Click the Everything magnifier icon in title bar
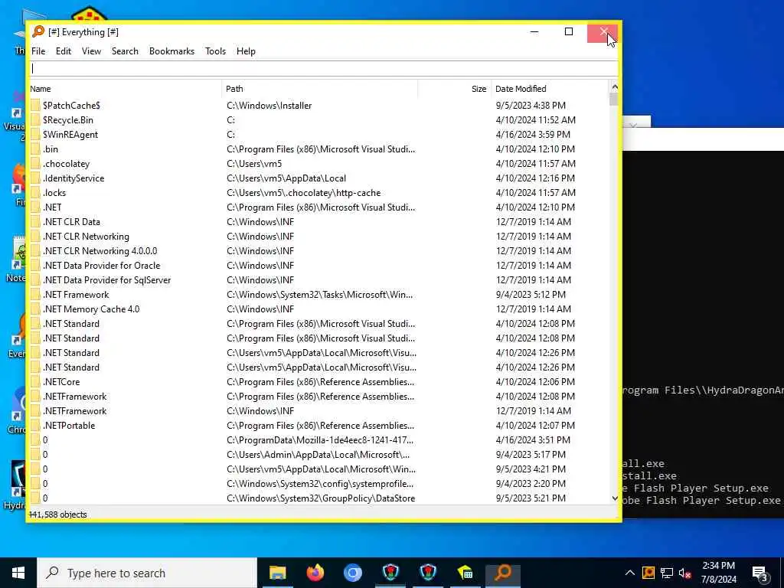Screen dimensions: 784x588 tap(38, 31)
